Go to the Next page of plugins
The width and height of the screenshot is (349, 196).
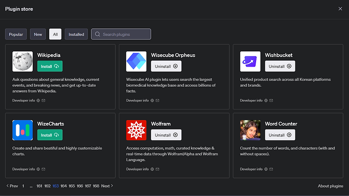click(107, 186)
